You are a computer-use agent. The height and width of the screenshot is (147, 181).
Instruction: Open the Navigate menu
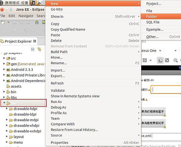point(26,16)
